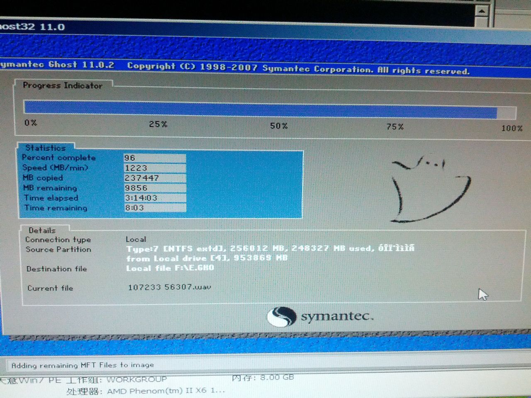Click the blue filled progress bar
Viewport: 531px width, 398px height.
pyautogui.click(x=260, y=109)
